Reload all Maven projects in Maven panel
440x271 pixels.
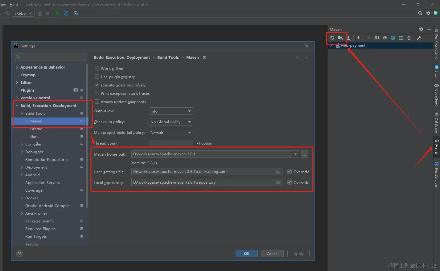coord(332,38)
